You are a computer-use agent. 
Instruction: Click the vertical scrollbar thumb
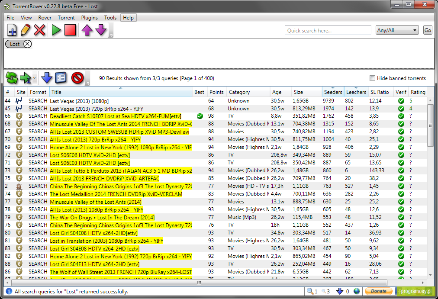[430, 125]
